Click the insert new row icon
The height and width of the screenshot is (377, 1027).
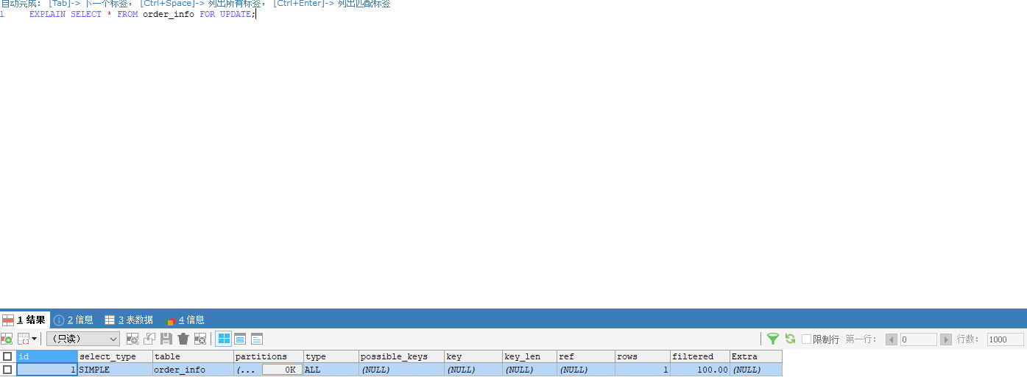point(133,339)
